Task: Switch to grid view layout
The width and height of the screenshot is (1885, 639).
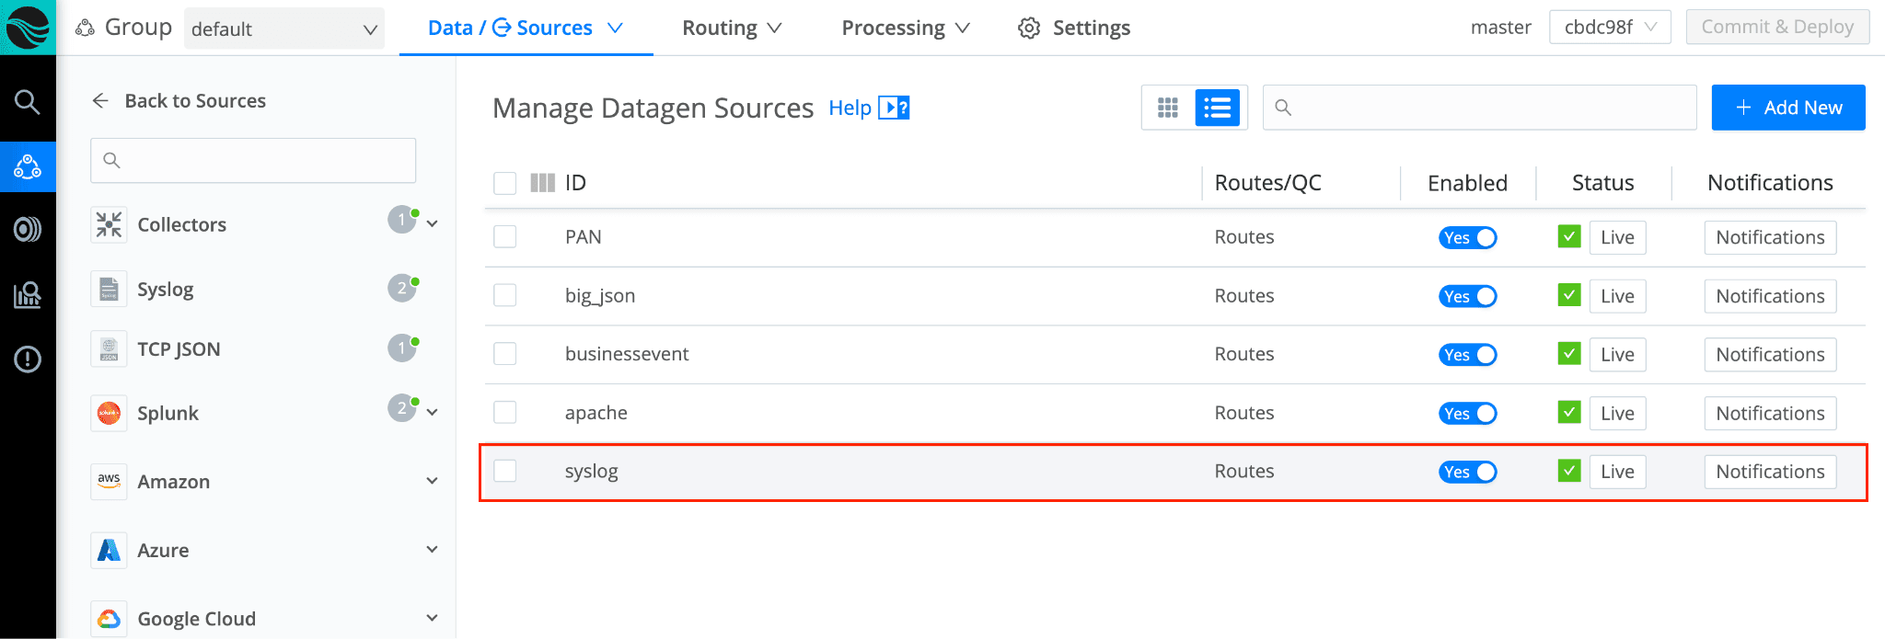Action: point(1168,108)
